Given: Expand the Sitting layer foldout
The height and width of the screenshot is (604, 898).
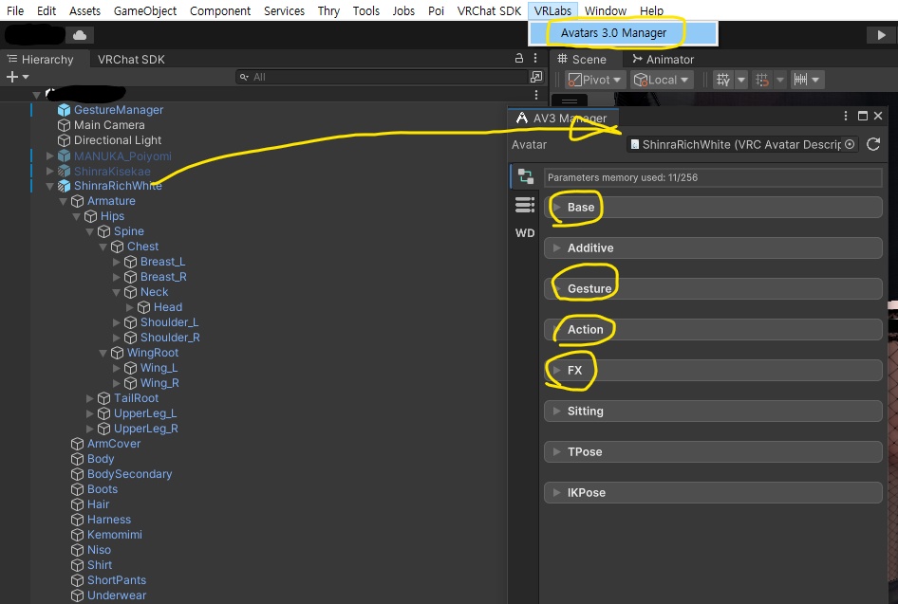Looking at the screenshot, I should pyautogui.click(x=556, y=411).
